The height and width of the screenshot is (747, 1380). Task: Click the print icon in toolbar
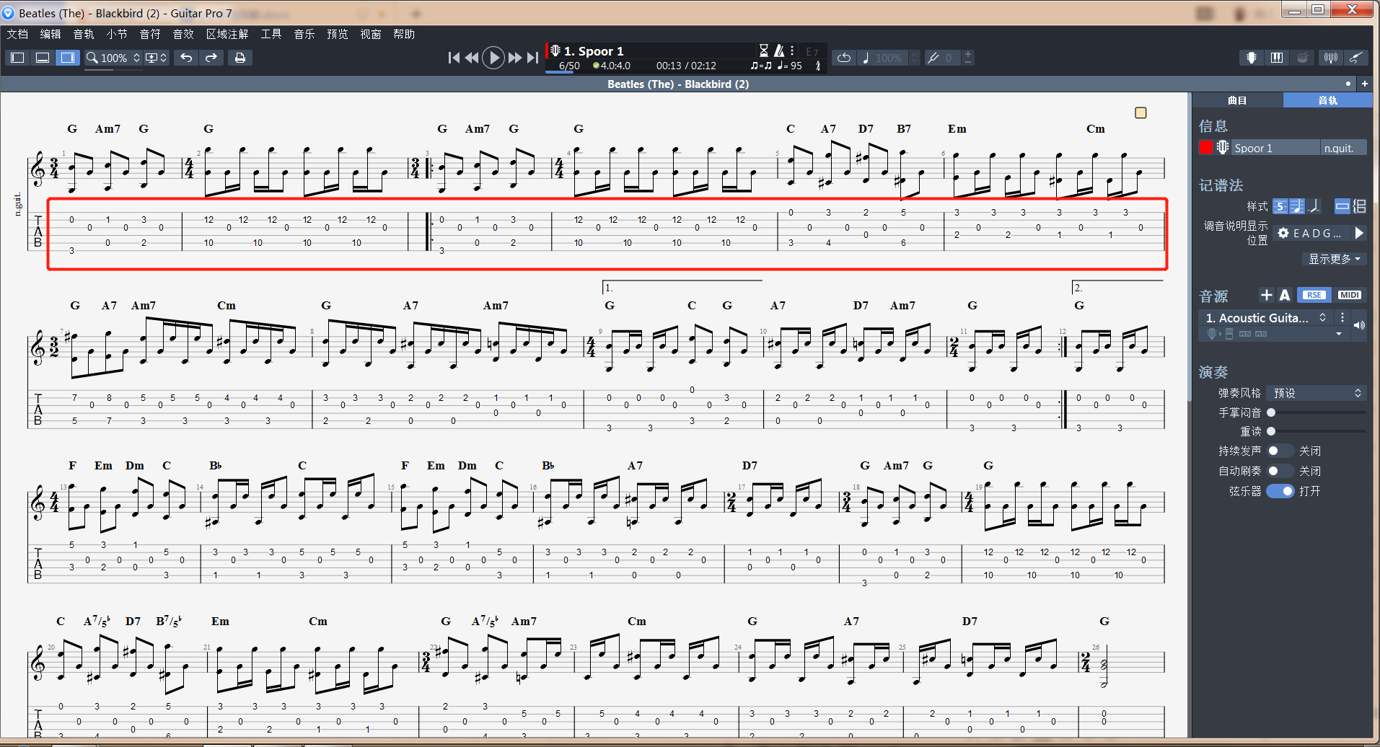[240, 58]
